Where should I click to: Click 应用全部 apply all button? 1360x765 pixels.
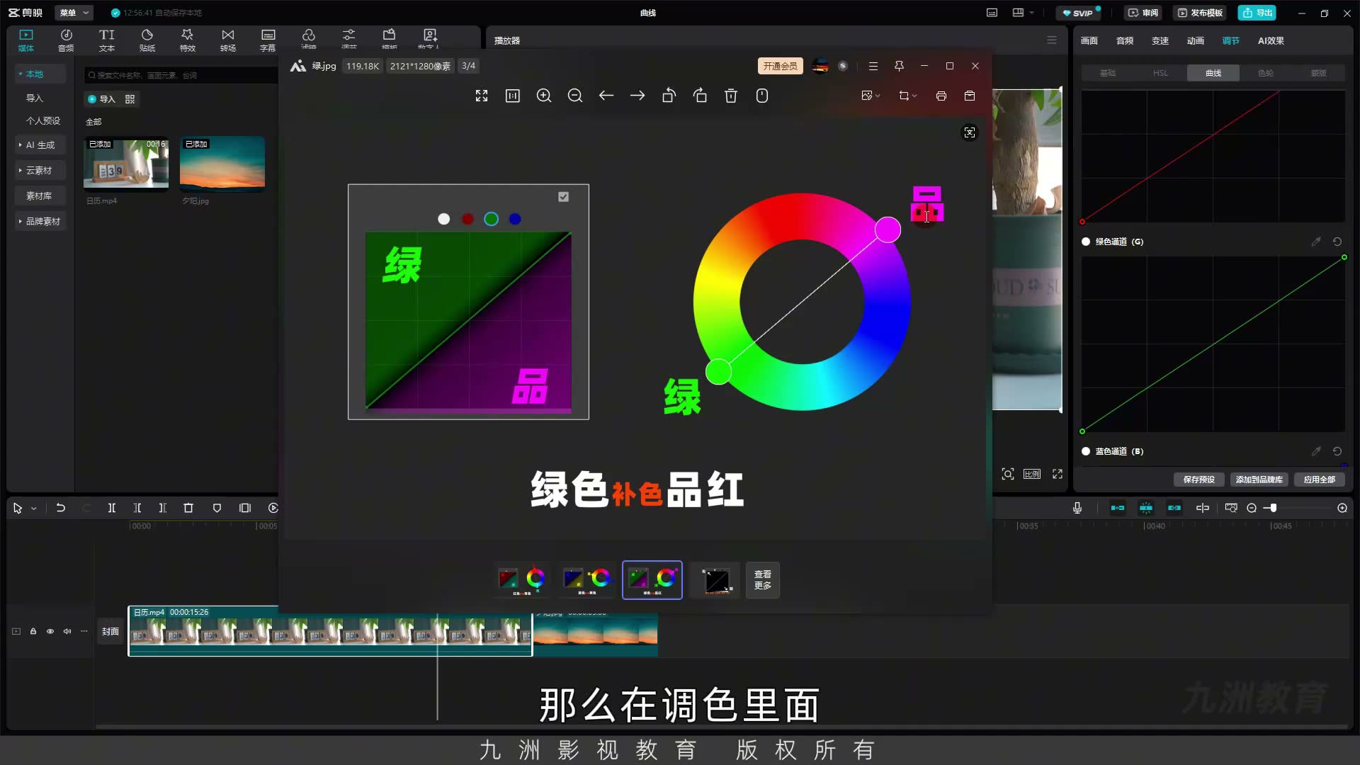click(x=1319, y=480)
